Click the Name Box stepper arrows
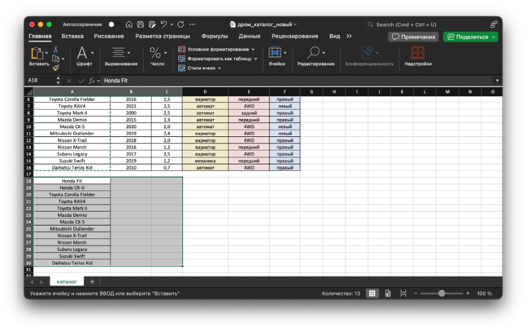 tap(58, 80)
